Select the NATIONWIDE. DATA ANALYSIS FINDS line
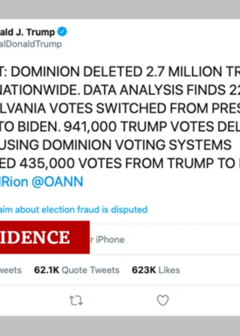 [120, 90]
